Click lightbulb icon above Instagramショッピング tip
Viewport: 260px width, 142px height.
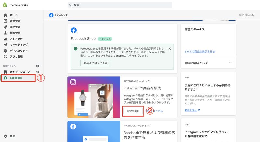187,124
